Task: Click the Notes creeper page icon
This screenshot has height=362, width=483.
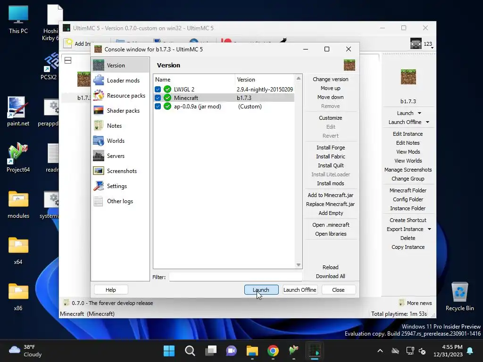Action: pyautogui.click(x=99, y=125)
